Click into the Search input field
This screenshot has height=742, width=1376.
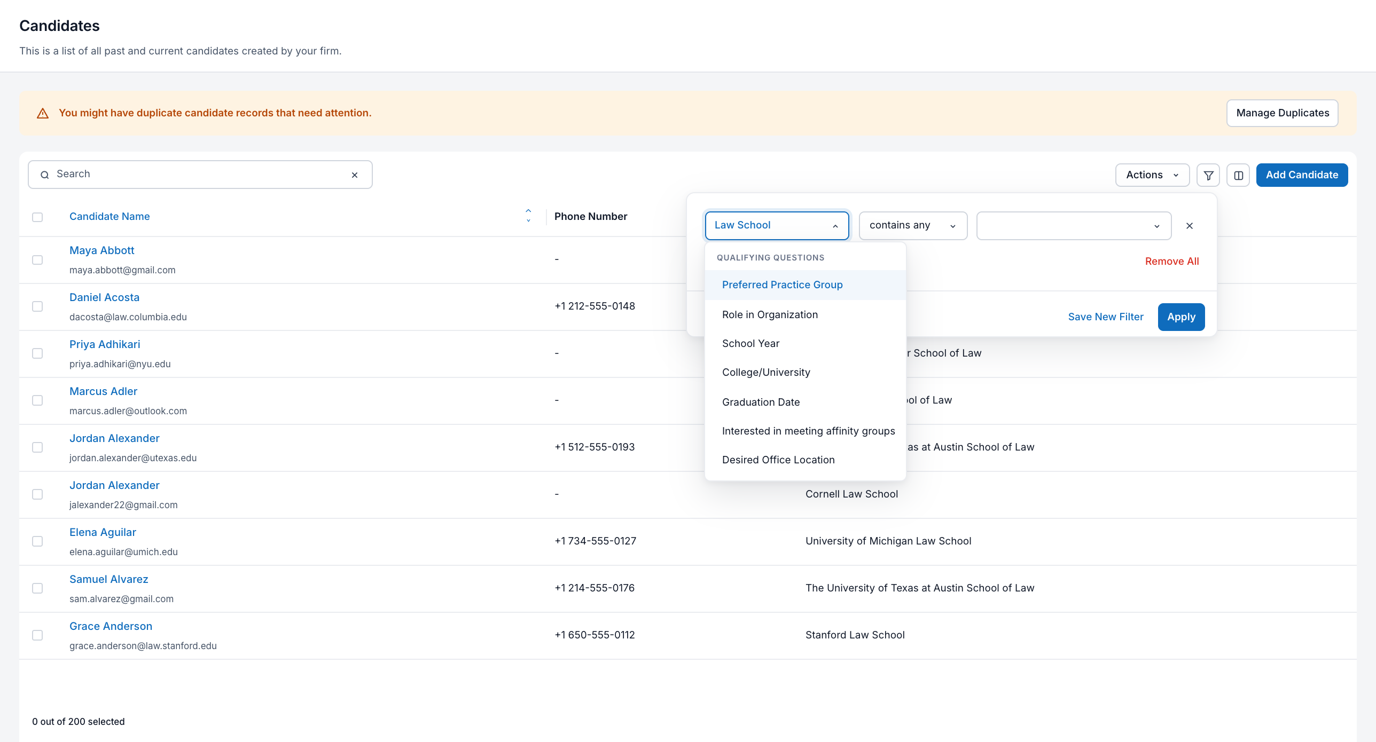click(x=200, y=175)
